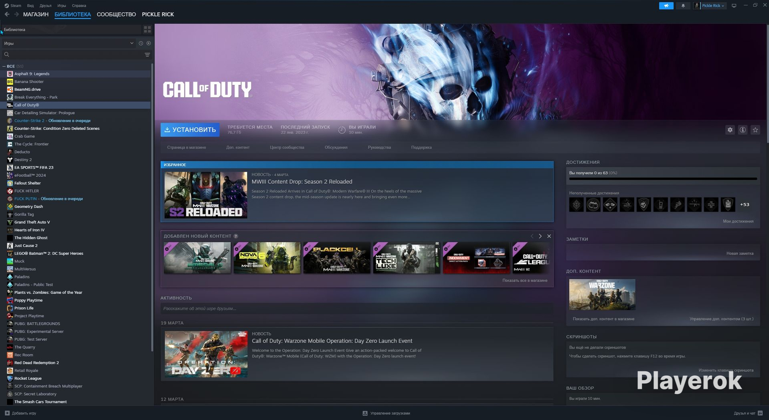The image size is (769, 420).
Task: Go forward with the right navigation arrow
Action: 16,14
